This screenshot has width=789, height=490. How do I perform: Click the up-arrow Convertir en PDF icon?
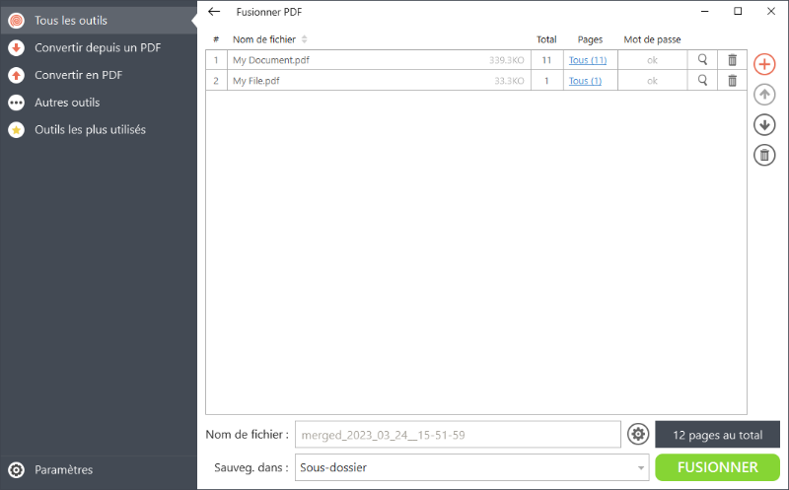point(16,75)
